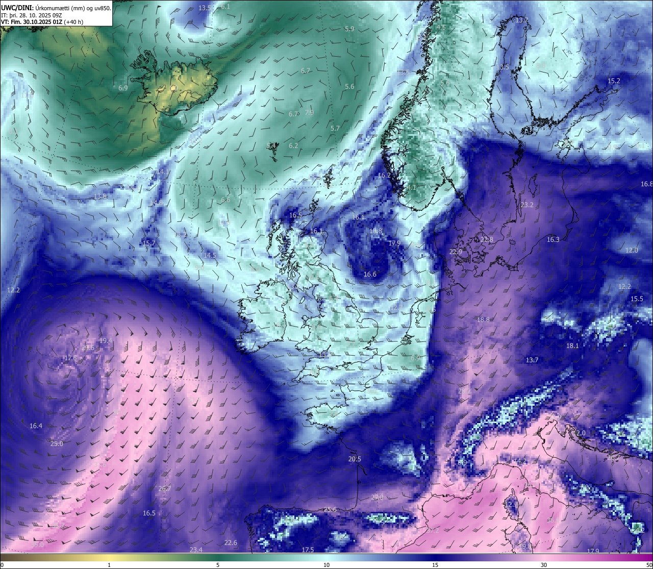
Task: Click the 18.8 value over Germany
Action: pos(483,320)
